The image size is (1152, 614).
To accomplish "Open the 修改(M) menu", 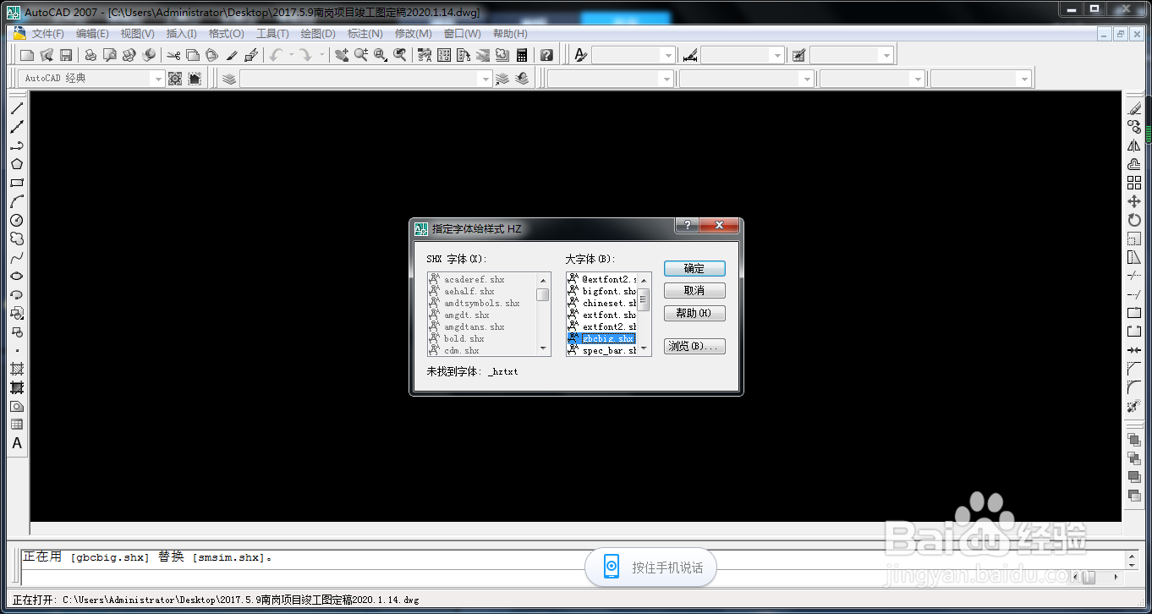I will [413, 34].
